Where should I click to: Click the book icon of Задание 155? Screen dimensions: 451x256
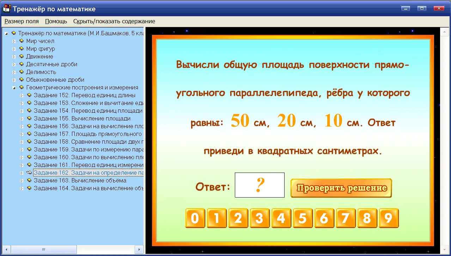(29, 118)
